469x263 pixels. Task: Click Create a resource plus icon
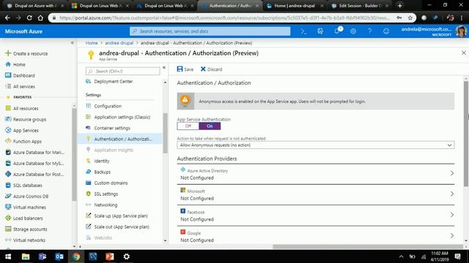pos(8,53)
